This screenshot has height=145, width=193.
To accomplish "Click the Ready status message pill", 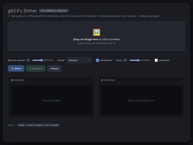I will tap(38, 125).
